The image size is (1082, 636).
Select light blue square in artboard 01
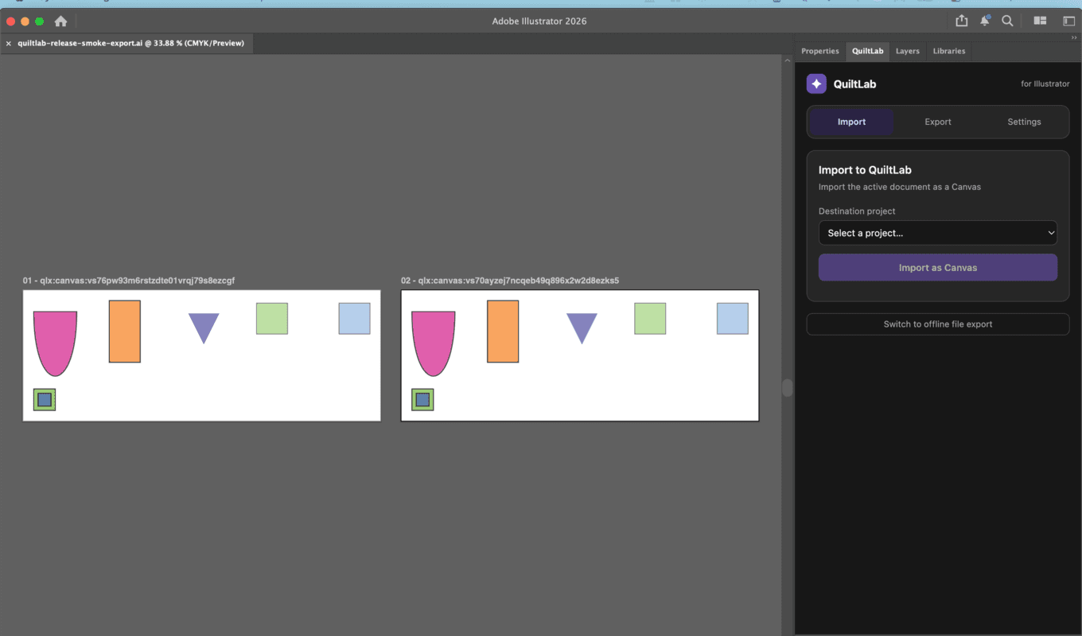354,318
